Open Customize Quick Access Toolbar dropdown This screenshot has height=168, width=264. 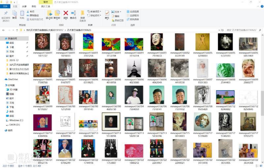pos(14,2)
